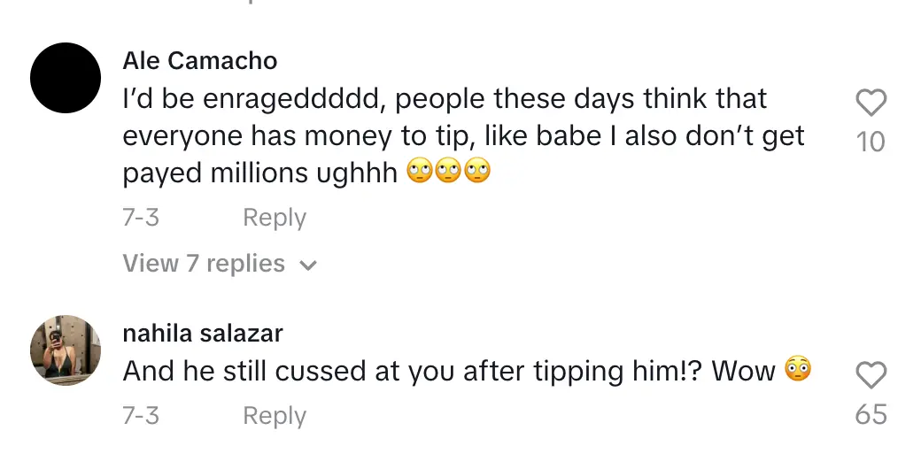Click the Ale Camacho username

[199, 60]
